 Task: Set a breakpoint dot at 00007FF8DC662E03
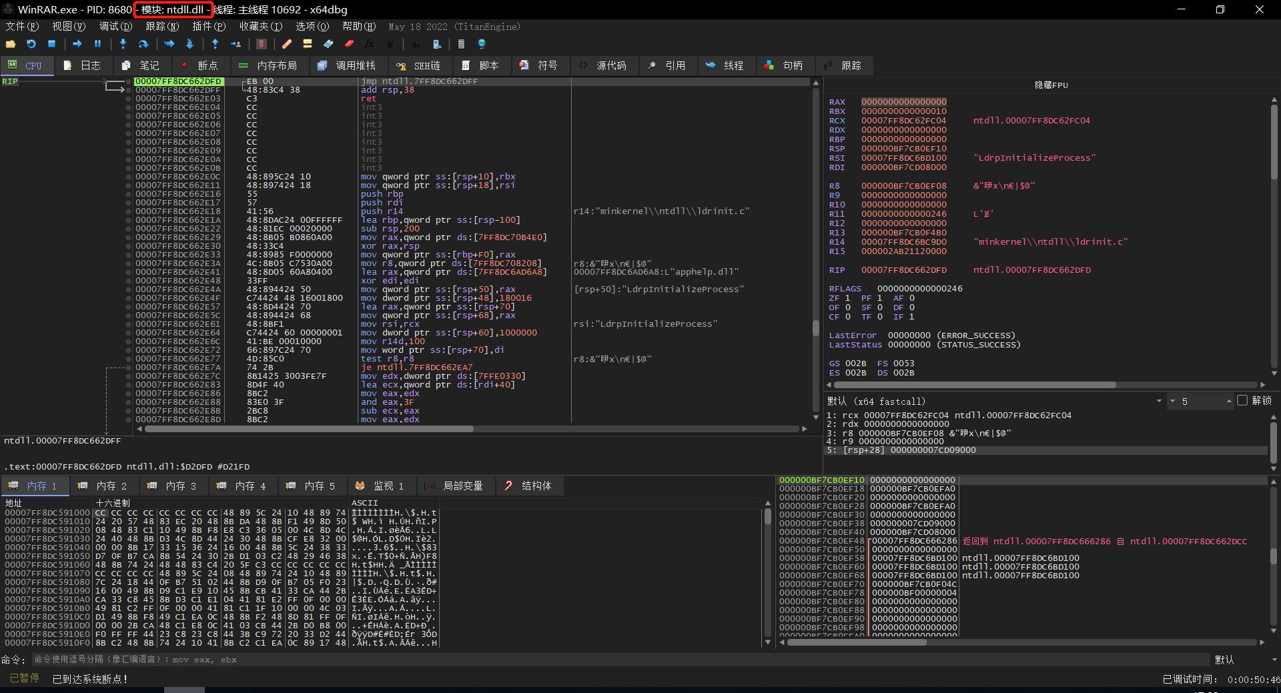pos(127,98)
